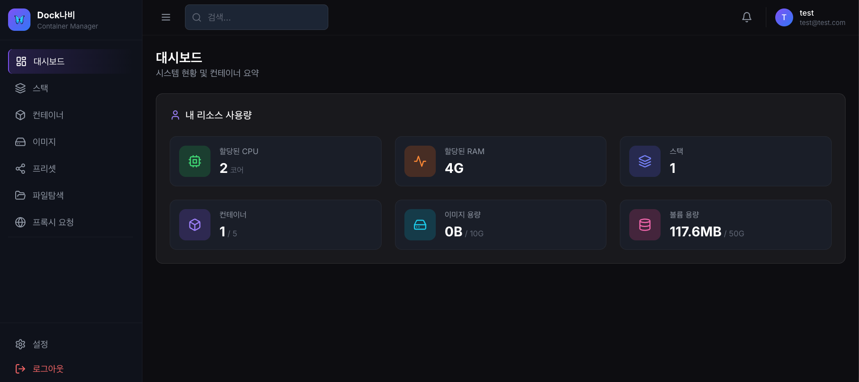859x382 pixels.
Task: Open the notifications bell icon
Action: point(747,17)
